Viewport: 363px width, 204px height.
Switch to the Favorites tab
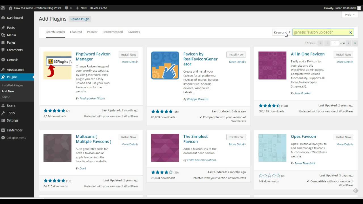[134, 32]
